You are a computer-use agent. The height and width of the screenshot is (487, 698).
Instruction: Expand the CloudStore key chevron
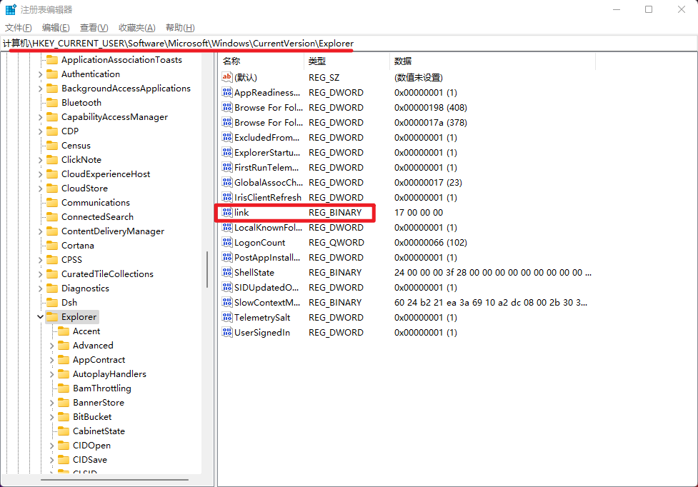point(40,189)
